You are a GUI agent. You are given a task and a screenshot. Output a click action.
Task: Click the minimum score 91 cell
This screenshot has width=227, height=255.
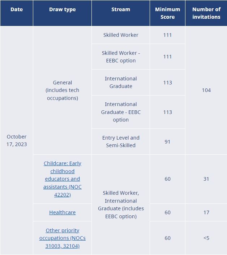coord(167,142)
